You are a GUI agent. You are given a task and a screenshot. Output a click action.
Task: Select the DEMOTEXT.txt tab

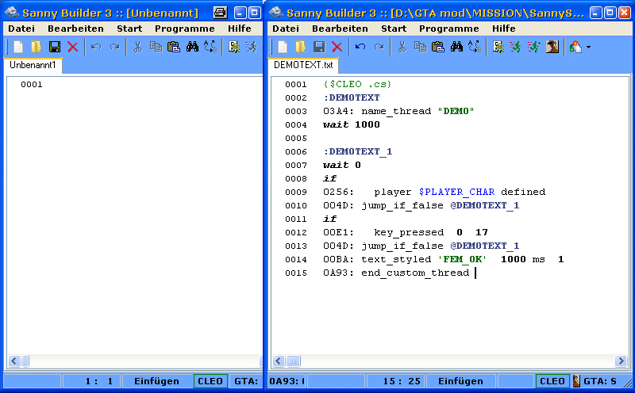coord(303,65)
